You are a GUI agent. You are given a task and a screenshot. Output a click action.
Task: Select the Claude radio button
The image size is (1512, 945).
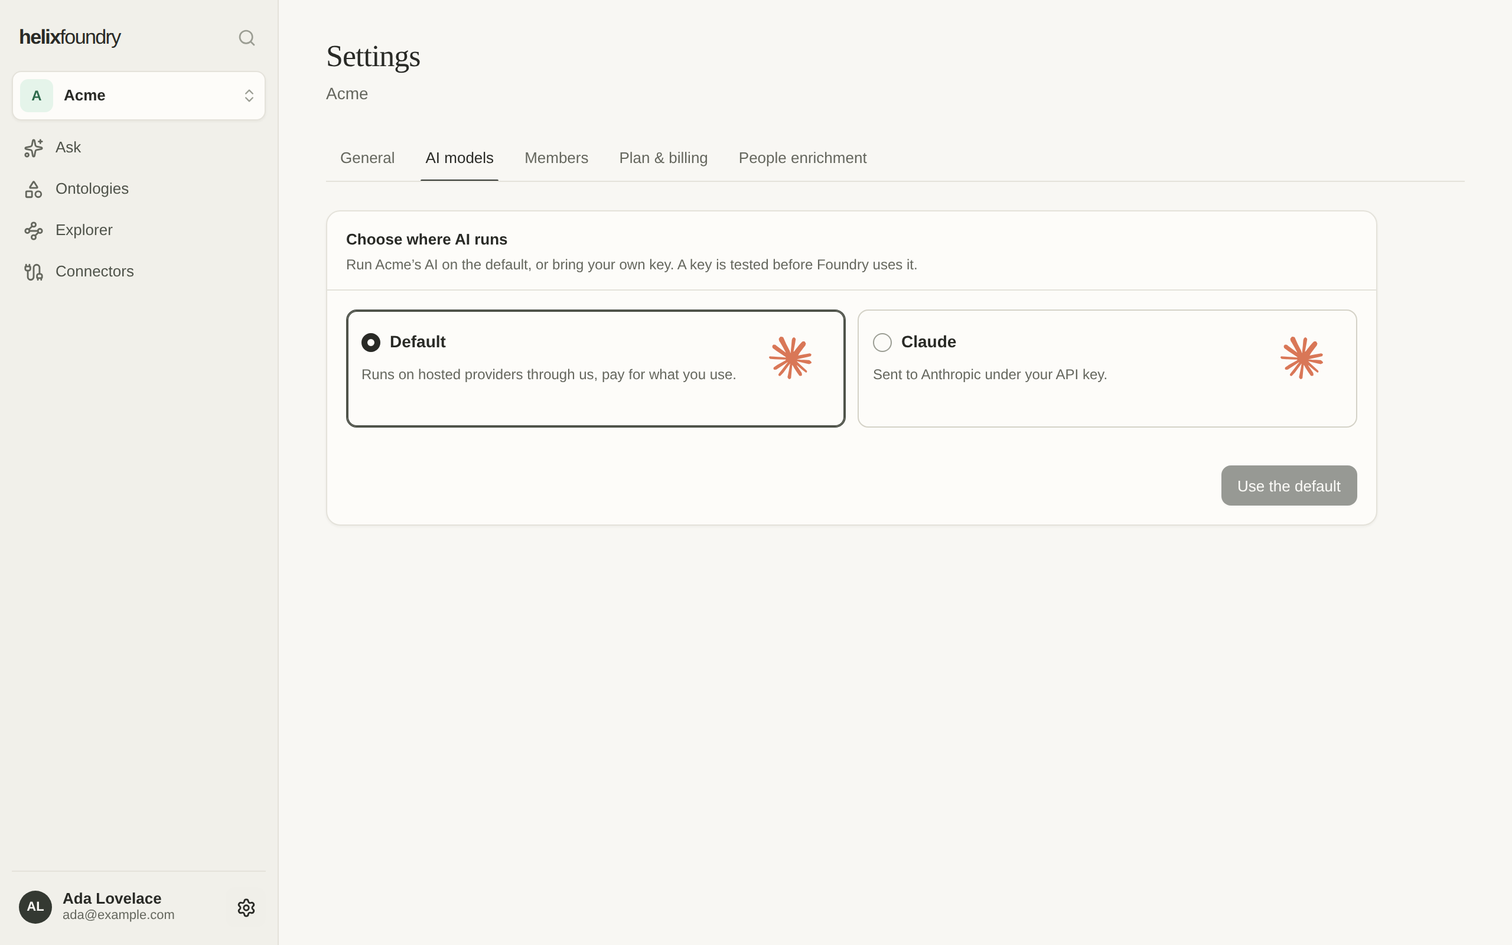[x=882, y=343]
